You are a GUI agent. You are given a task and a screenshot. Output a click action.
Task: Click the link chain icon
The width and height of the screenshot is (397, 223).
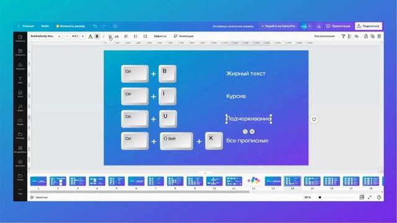pyautogui.click(x=357, y=37)
